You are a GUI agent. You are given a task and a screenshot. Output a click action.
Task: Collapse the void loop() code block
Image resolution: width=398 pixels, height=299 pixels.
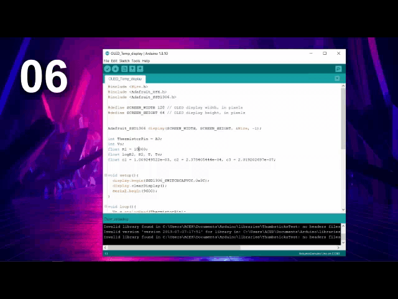click(106, 206)
